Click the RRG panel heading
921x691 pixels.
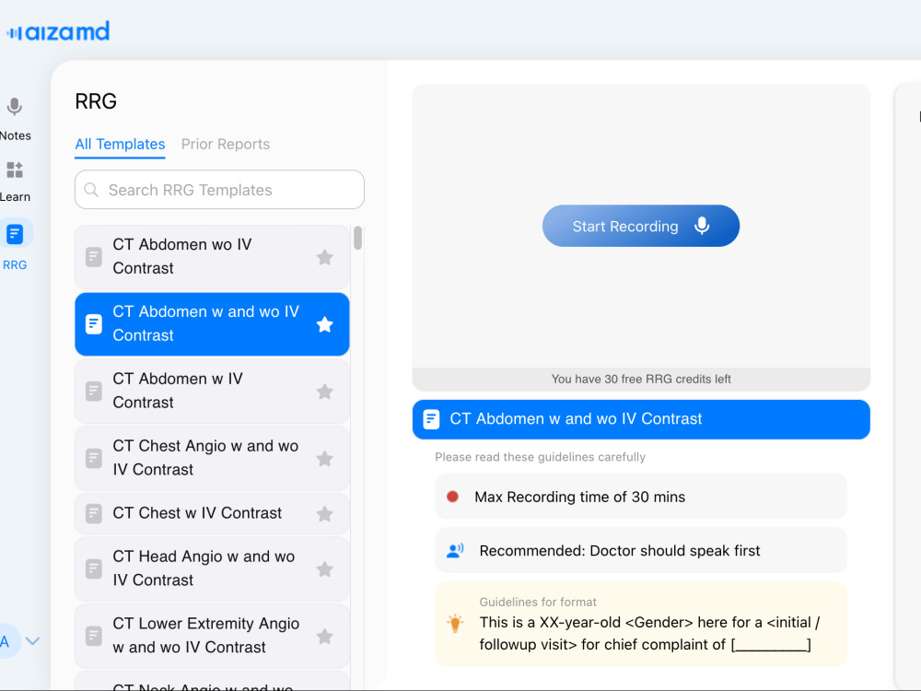pyautogui.click(x=96, y=101)
